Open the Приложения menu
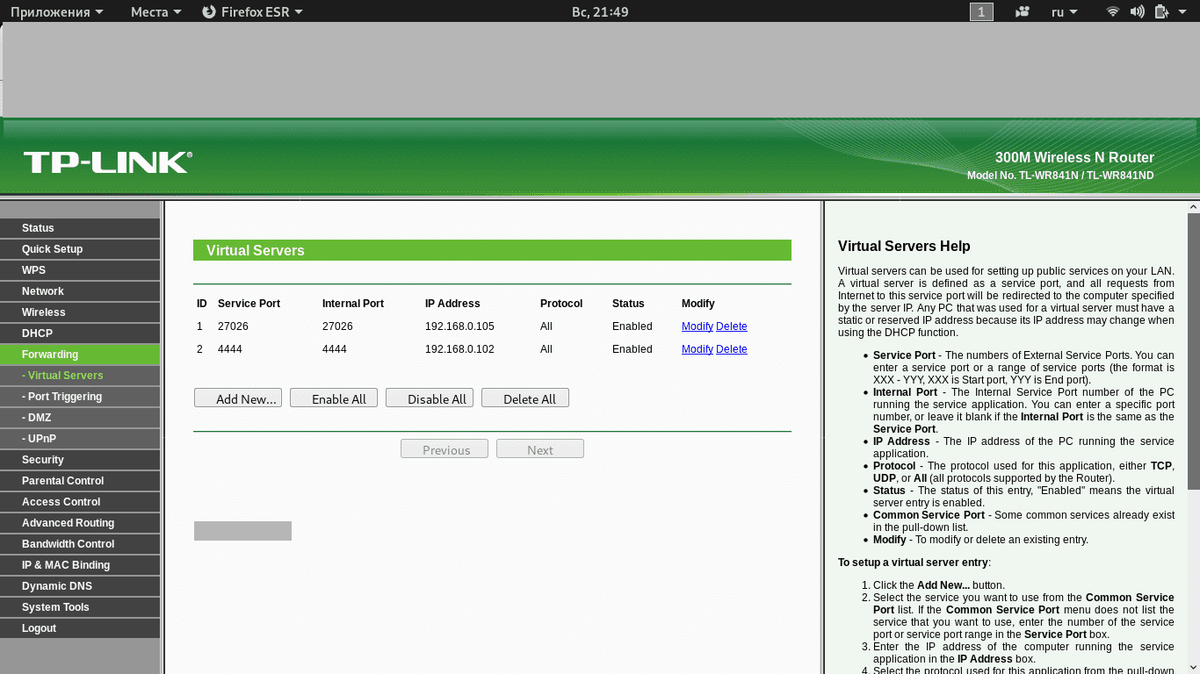1200x674 pixels. 56,11
